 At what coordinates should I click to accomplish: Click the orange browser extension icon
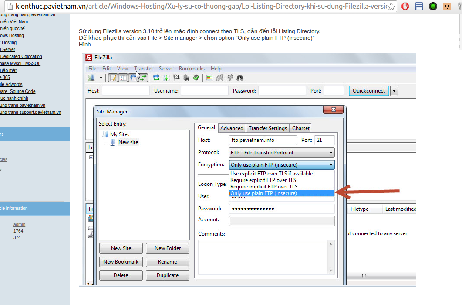[447, 6]
